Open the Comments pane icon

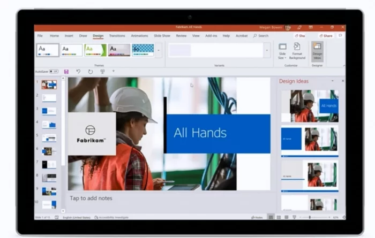coord(340,35)
